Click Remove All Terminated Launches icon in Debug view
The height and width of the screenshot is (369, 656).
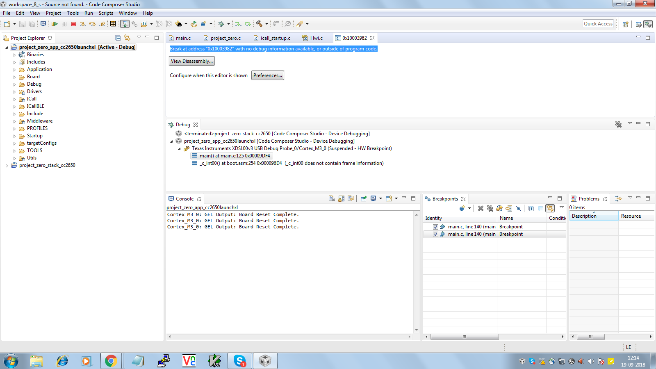pyautogui.click(x=618, y=124)
